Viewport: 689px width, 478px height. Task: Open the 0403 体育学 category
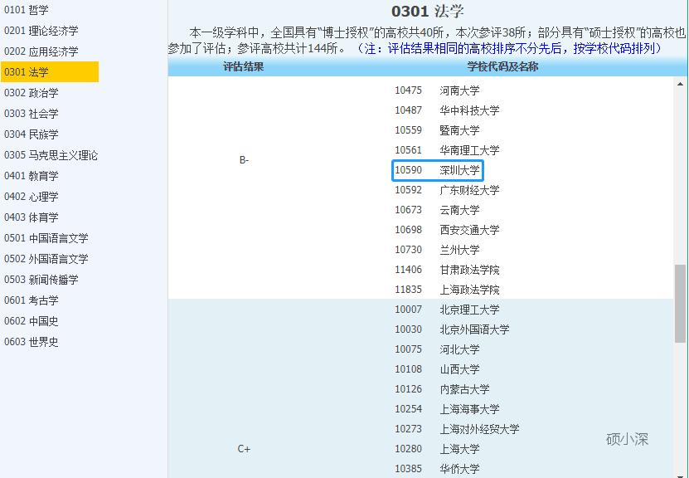click(33, 217)
